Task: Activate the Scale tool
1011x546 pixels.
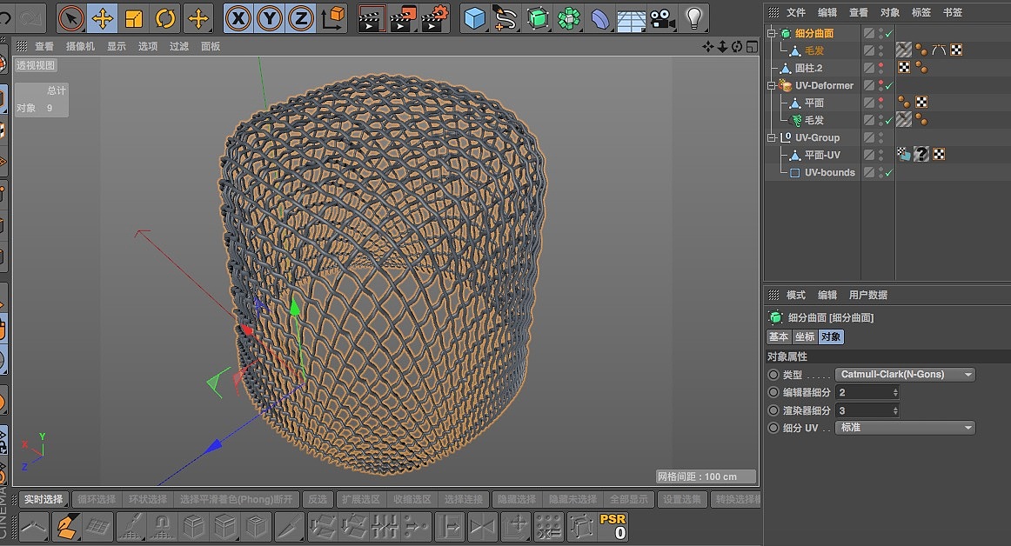Action: pos(134,18)
